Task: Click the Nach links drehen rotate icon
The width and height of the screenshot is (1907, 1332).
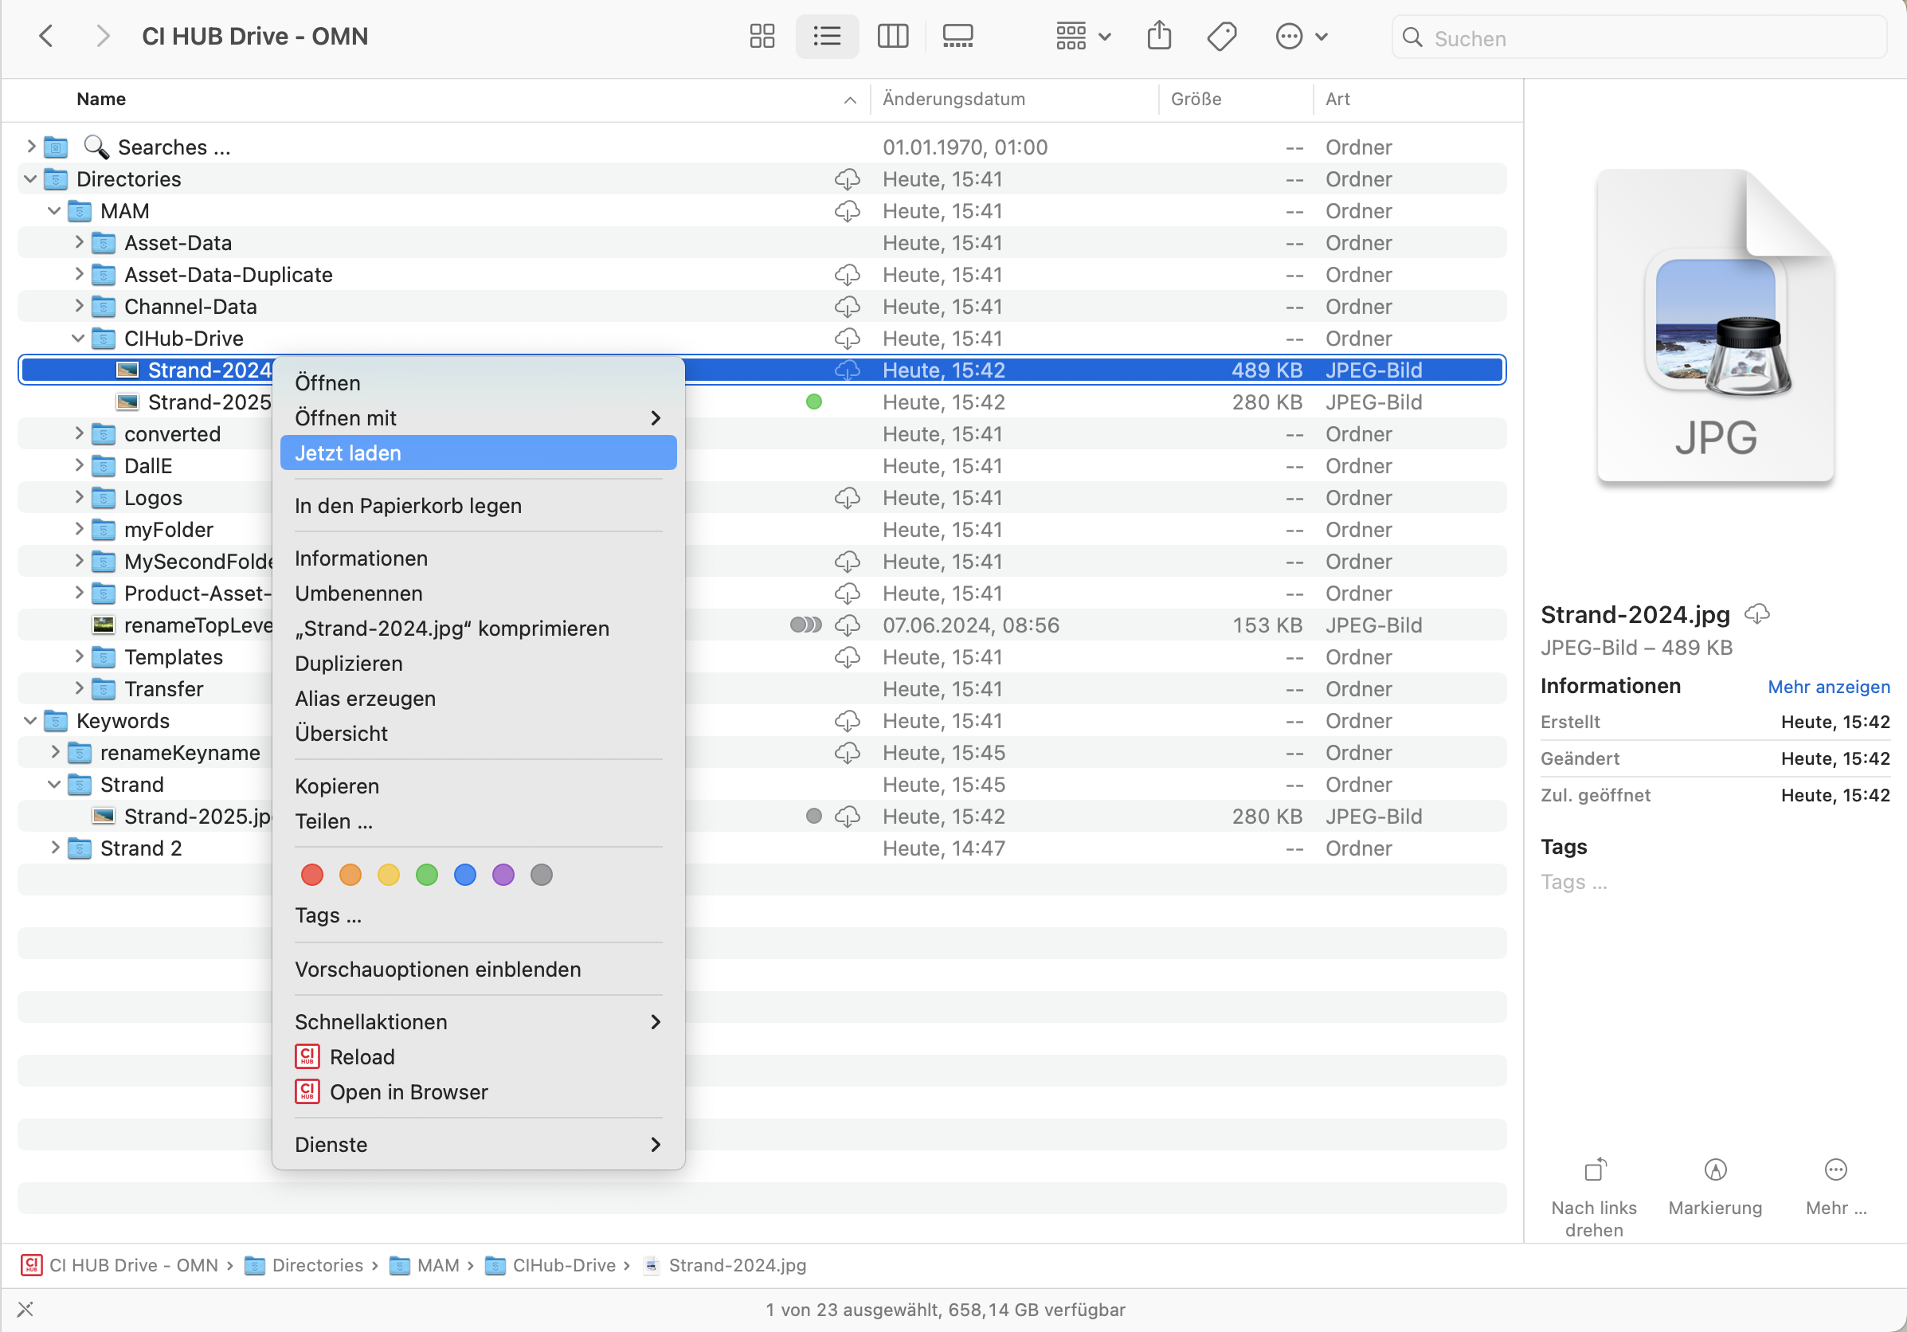Action: pos(1594,1171)
